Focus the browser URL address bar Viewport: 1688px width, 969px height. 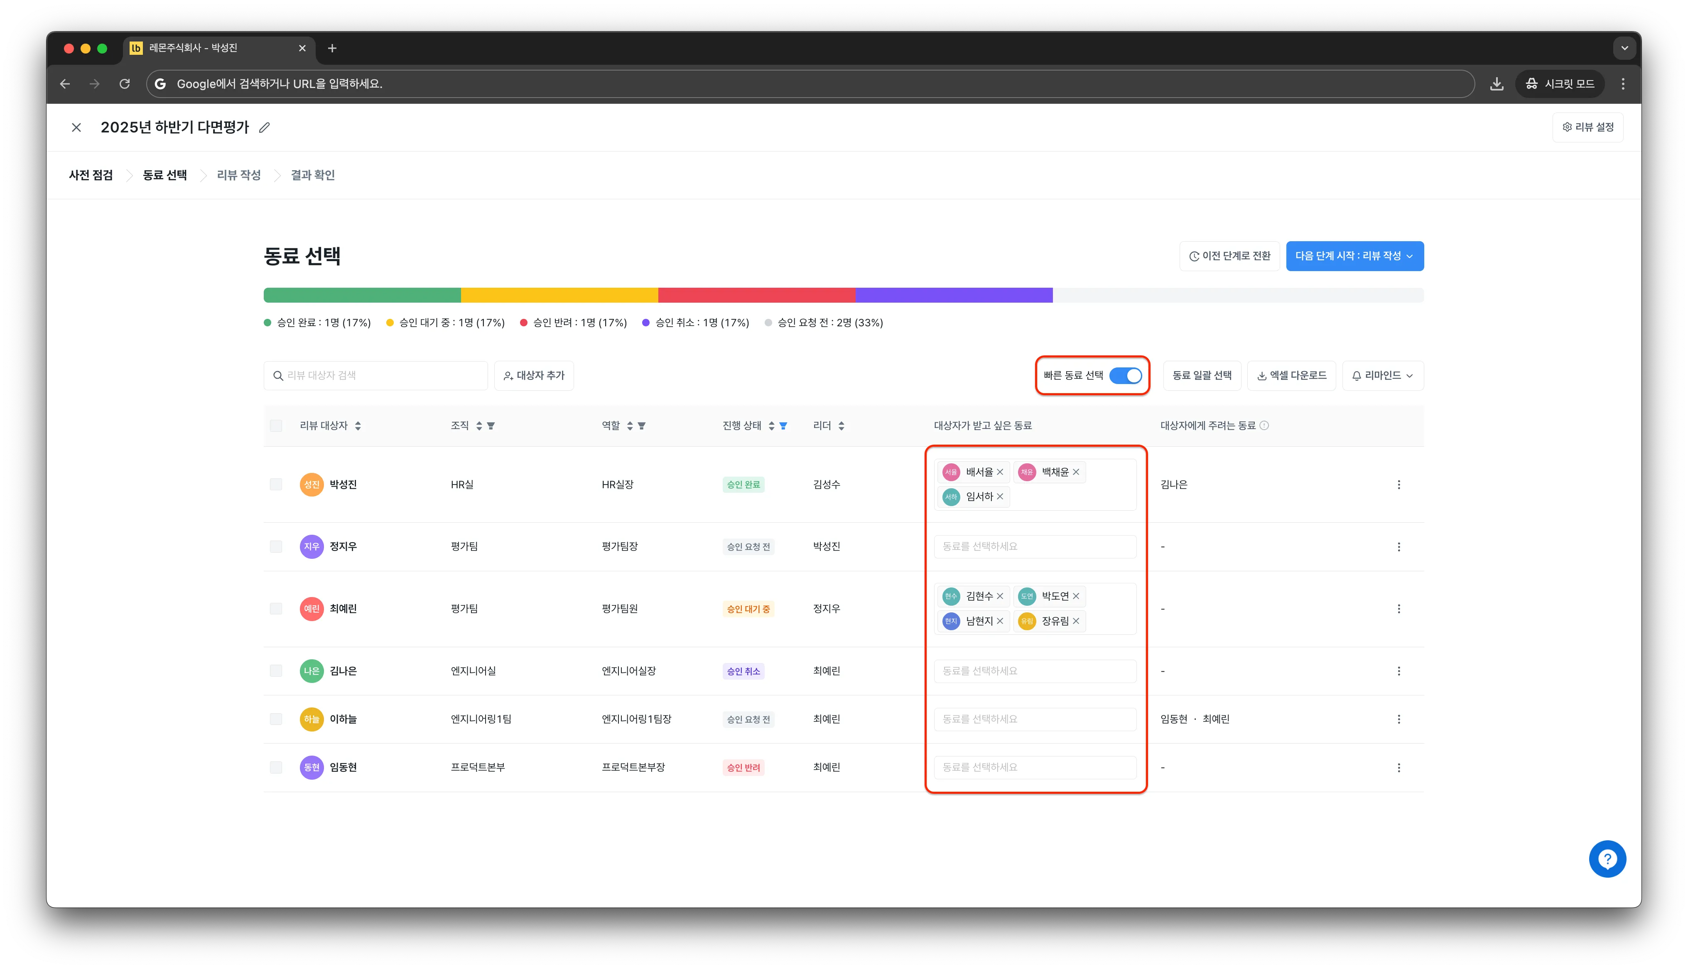[x=810, y=84]
